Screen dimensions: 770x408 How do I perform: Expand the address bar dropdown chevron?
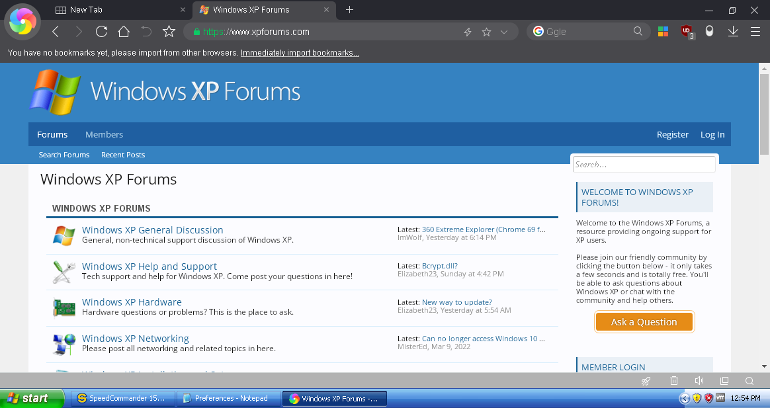504,32
